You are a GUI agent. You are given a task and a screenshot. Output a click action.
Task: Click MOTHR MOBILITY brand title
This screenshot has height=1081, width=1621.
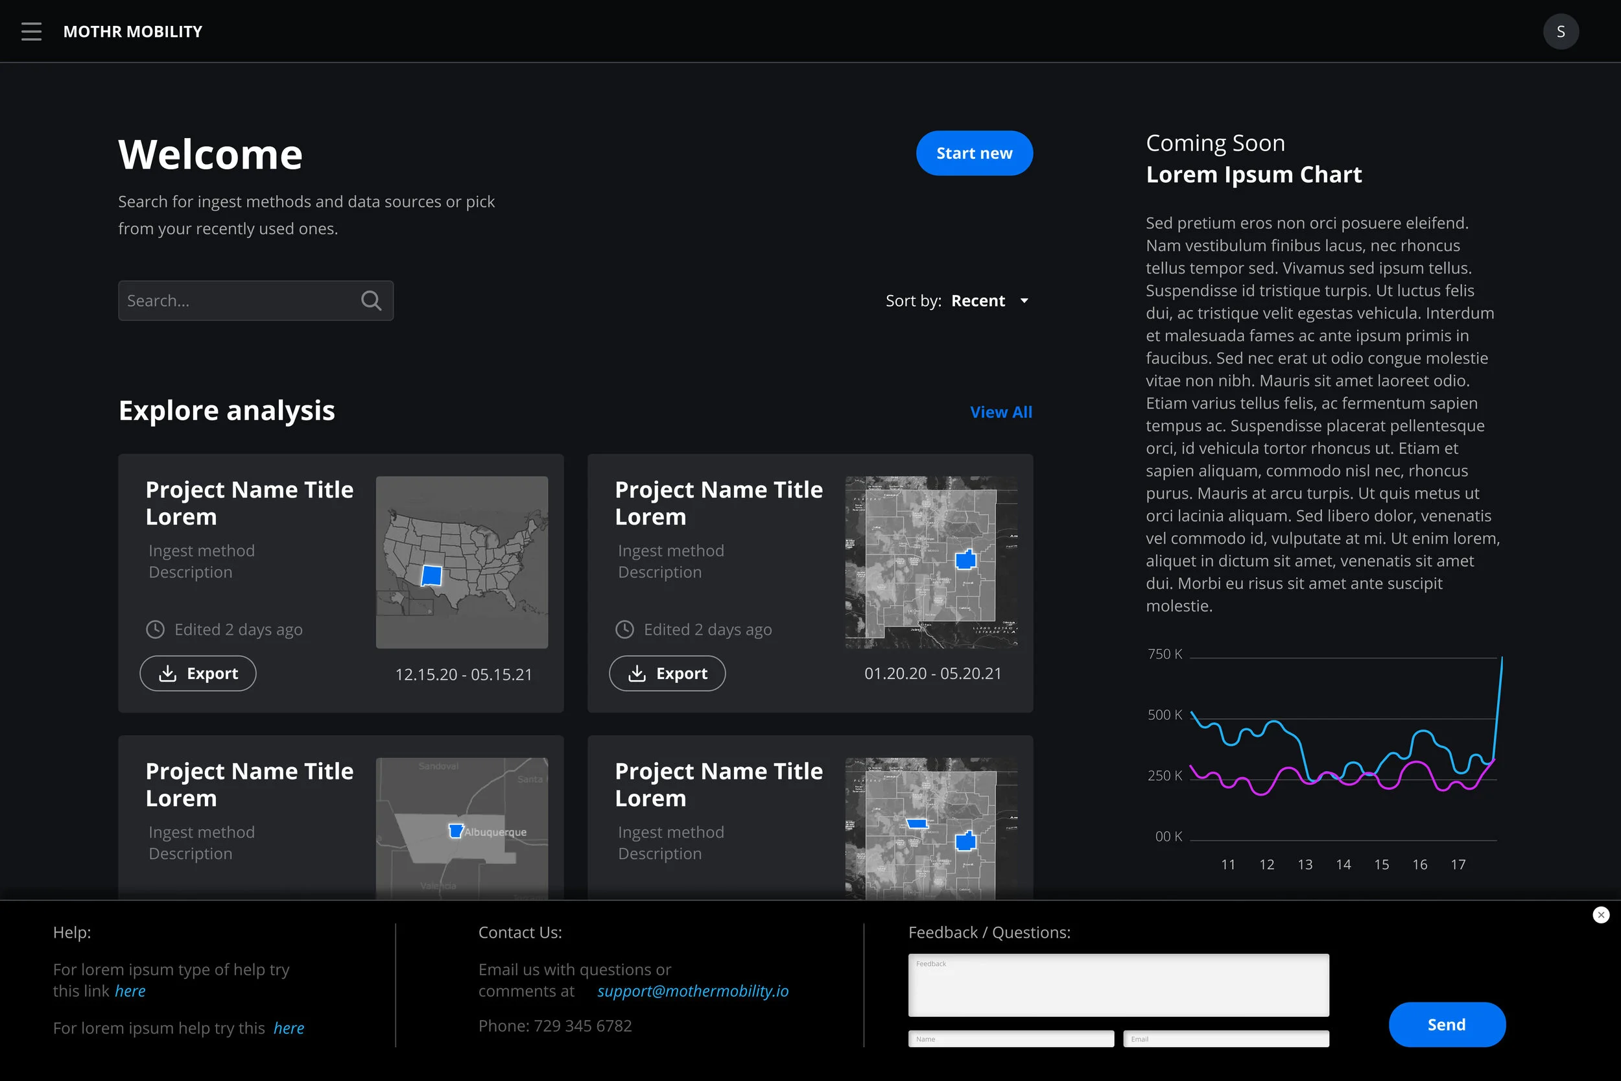point(133,32)
